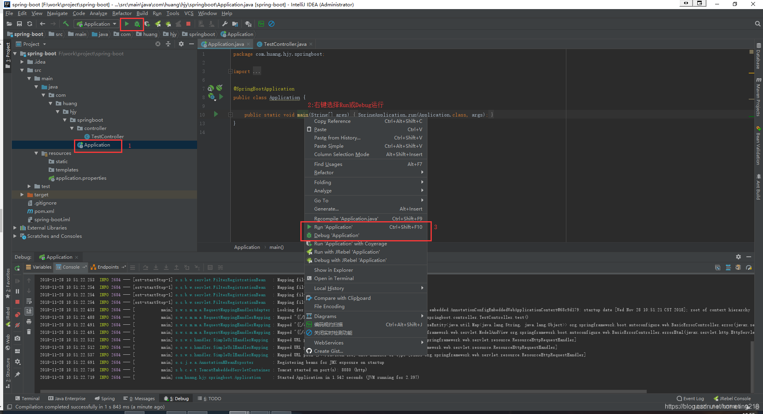
Task: Collapse the spring-boot root tree node
Action: [15, 54]
